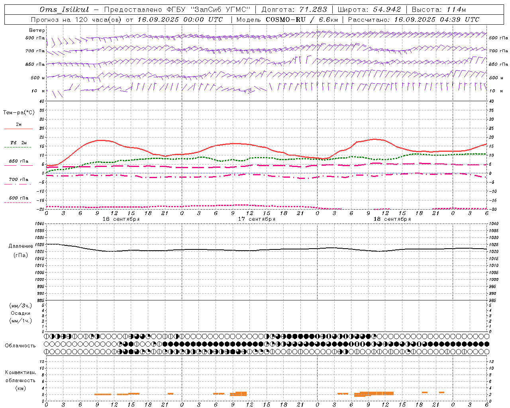Click the Давление pressure panel label
Screen dimensions: 510x408
21,246
